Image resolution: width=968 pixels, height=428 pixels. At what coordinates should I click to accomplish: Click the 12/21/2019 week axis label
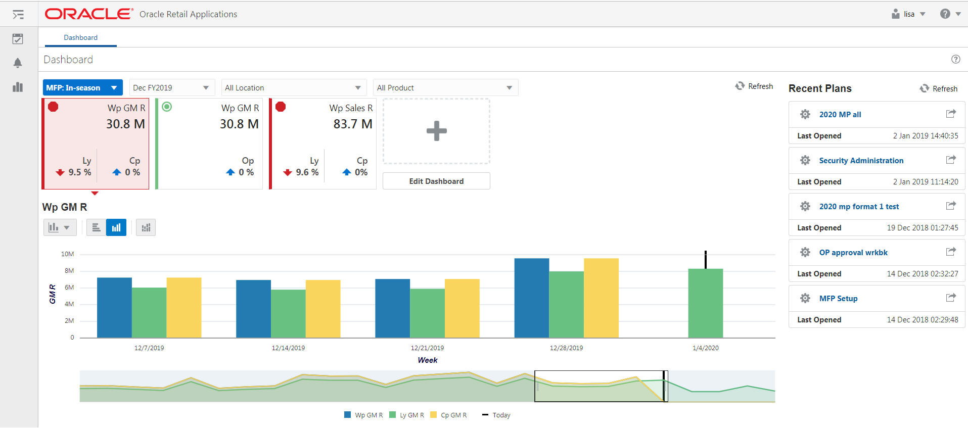[427, 348]
